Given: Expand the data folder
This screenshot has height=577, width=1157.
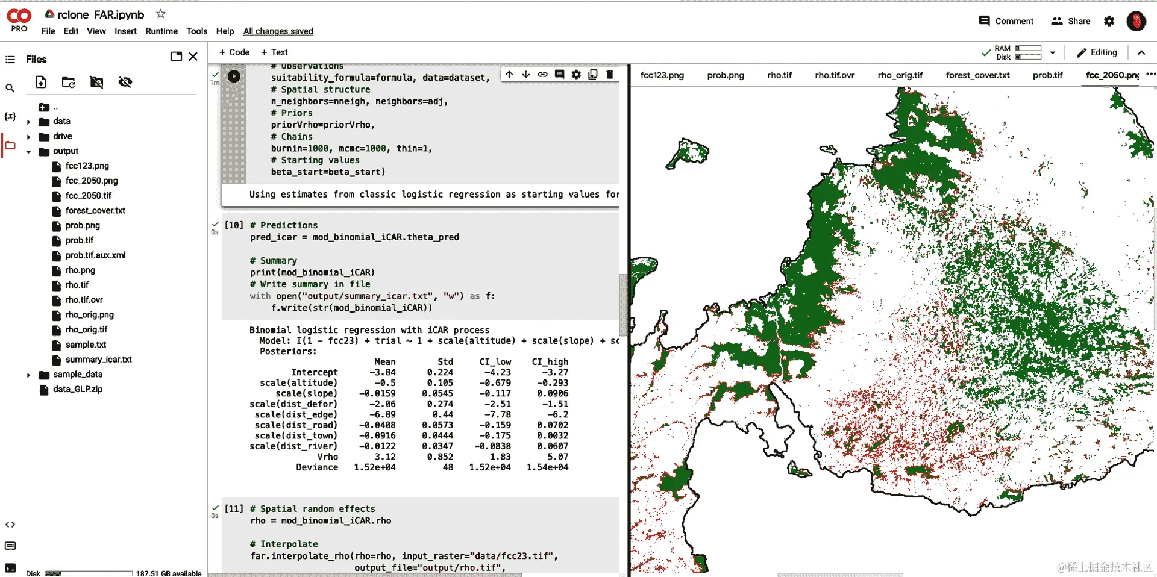Looking at the screenshot, I should [x=28, y=122].
